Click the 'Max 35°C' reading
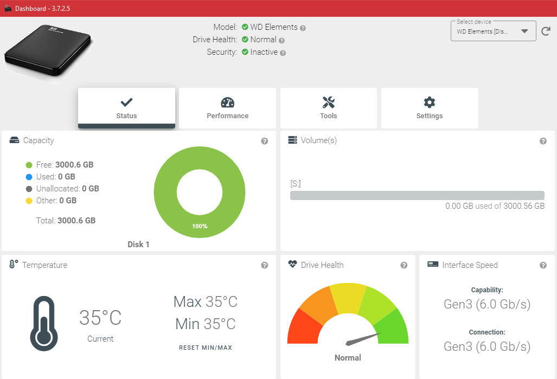 206,302
